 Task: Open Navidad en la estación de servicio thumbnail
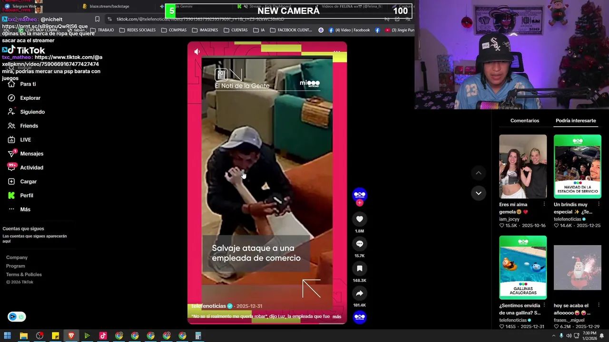coord(578,166)
